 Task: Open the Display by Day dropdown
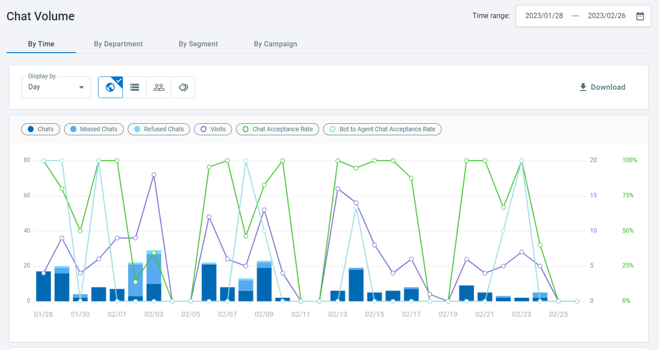click(x=56, y=87)
